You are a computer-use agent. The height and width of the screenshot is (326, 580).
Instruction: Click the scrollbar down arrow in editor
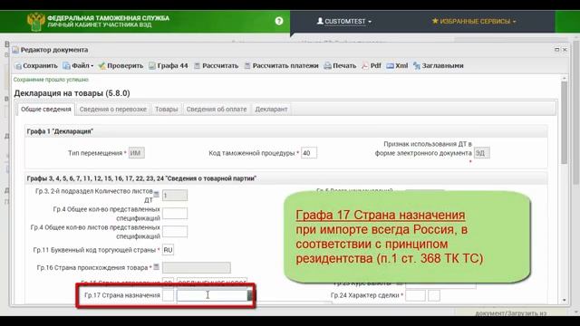(564, 300)
